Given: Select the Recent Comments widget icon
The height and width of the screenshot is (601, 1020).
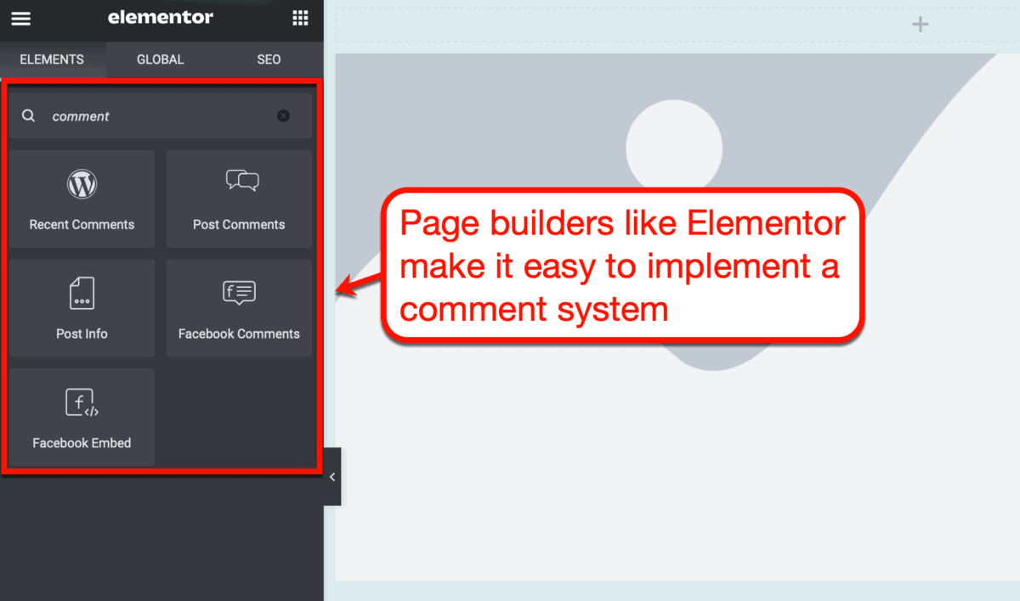Looking at the screenshot, I should pyautogui.click(x=82, y=183).
